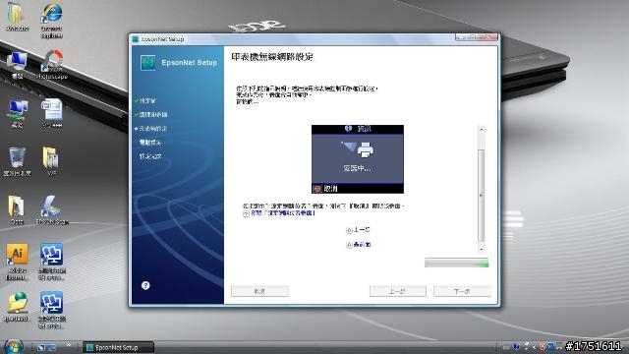The image size is (629, 354).
Task: Click the EpsonNet Setup taskbar button
Action: pyautogui.click(x=118, y=347)
